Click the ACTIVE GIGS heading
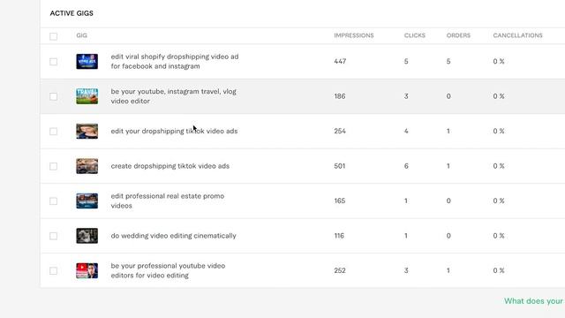 72,13
